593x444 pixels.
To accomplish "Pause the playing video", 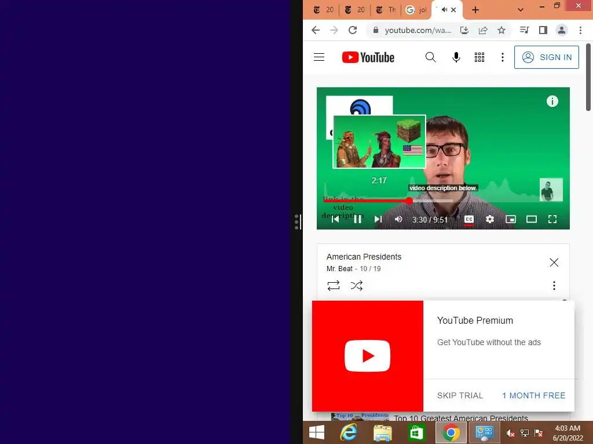I will tap(357, 219).
